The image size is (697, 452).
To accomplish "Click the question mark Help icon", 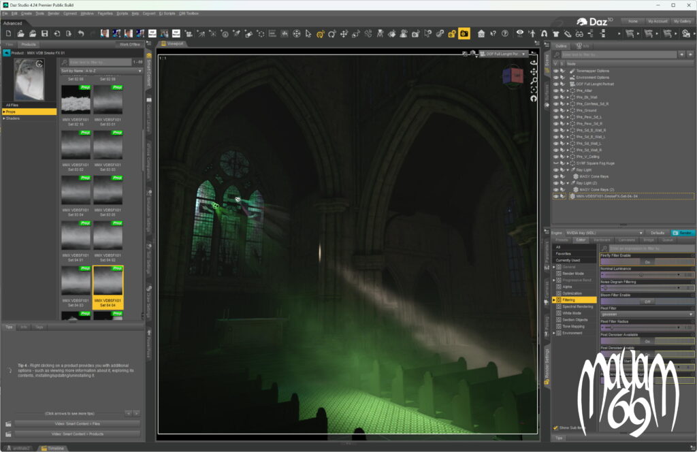I will 505,34.
